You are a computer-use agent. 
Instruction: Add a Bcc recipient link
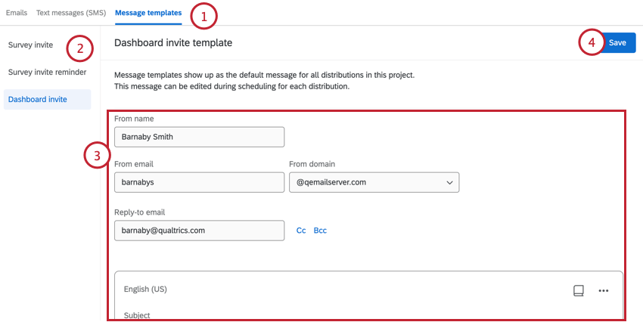(x=320, y=231)
